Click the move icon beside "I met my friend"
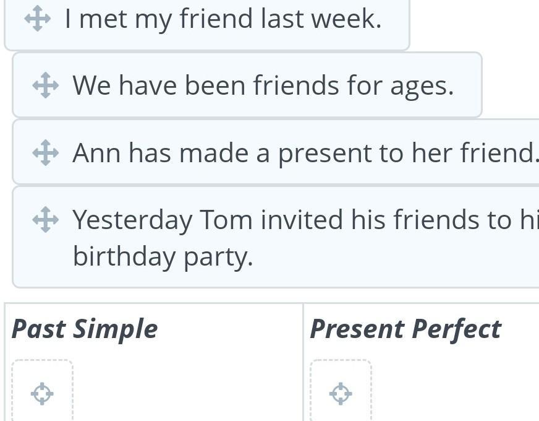 (37, 19)
